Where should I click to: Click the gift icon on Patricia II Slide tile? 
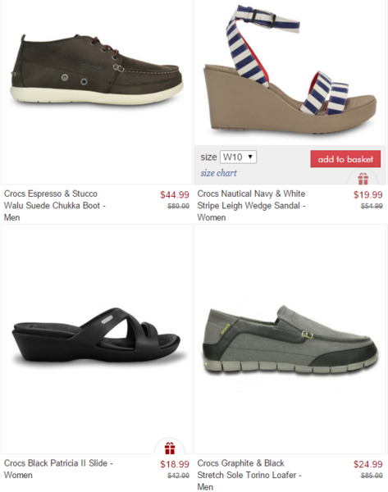tap(170, 448)
